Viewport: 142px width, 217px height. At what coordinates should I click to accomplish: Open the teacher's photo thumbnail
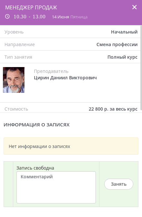14,80
